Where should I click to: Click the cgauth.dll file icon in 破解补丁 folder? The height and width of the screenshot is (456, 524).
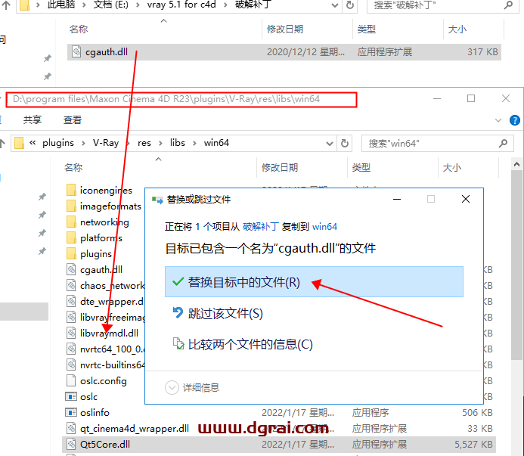[x=76, y=52]
